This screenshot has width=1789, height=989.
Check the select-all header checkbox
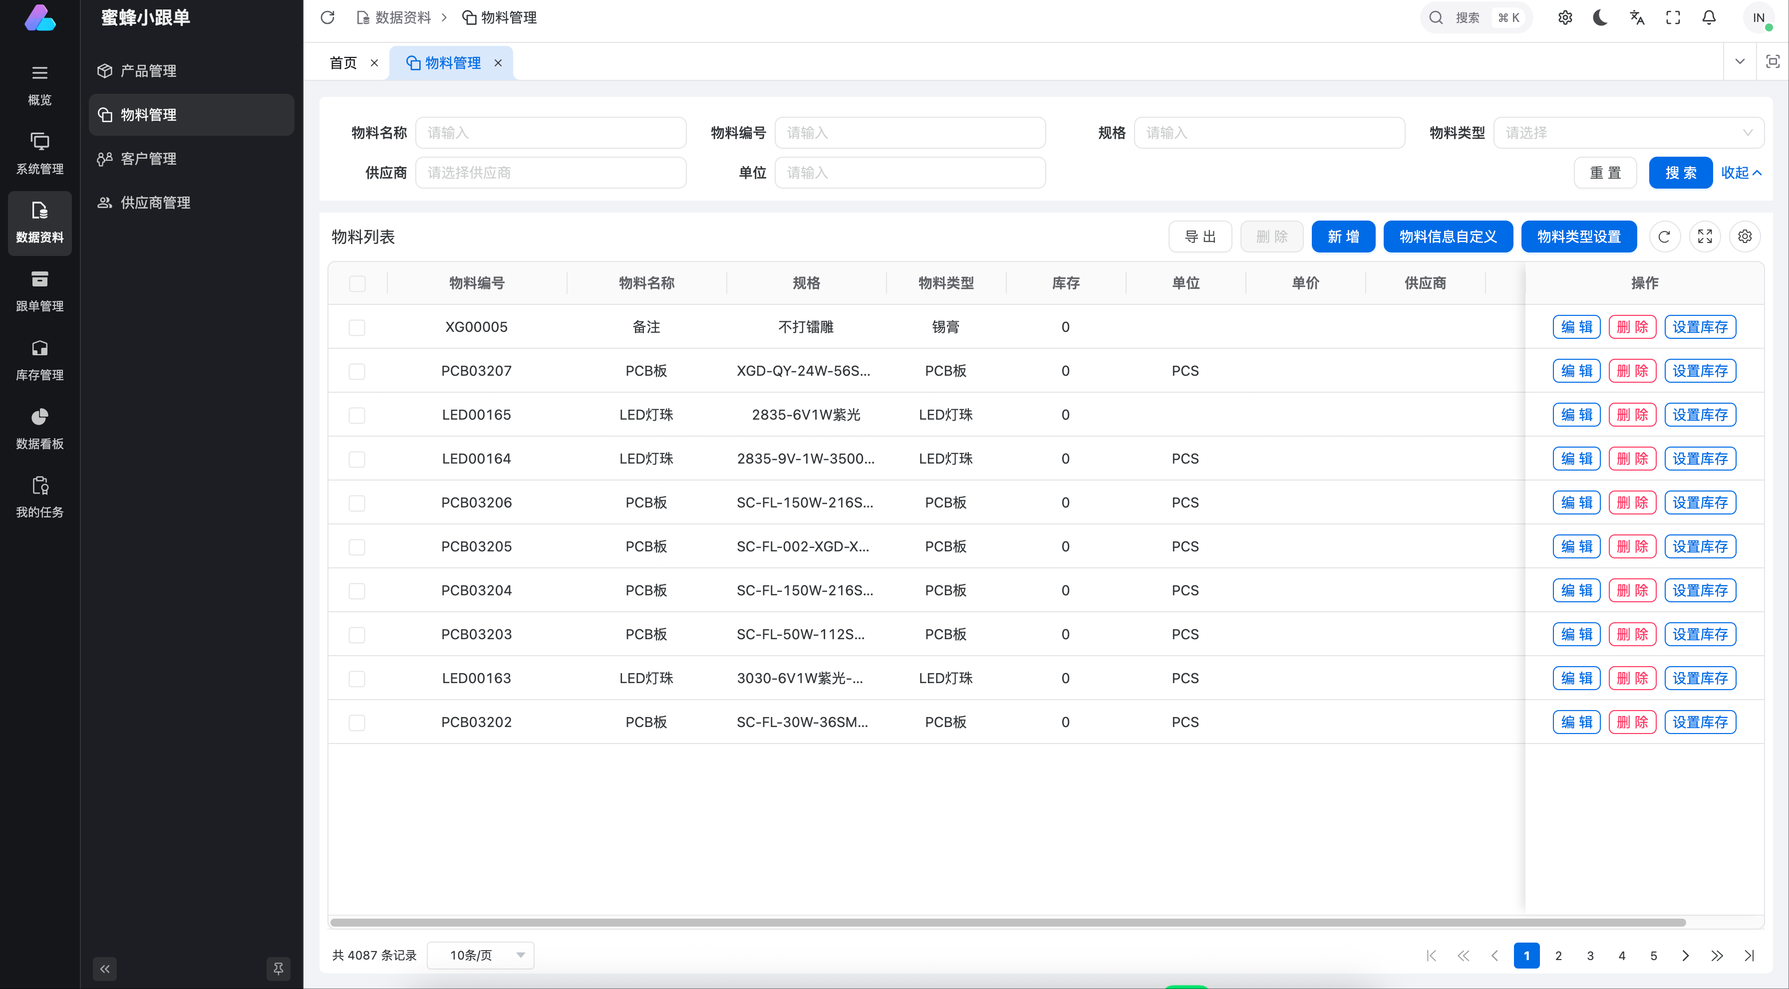[x=357, y=283]
